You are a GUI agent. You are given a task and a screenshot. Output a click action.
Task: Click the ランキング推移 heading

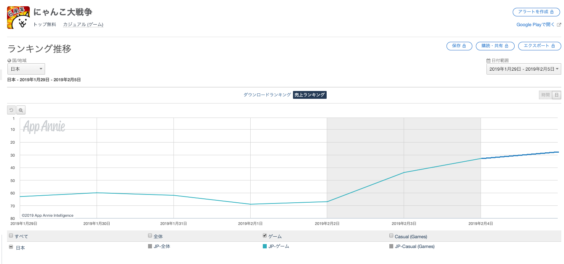coord(40,49)
